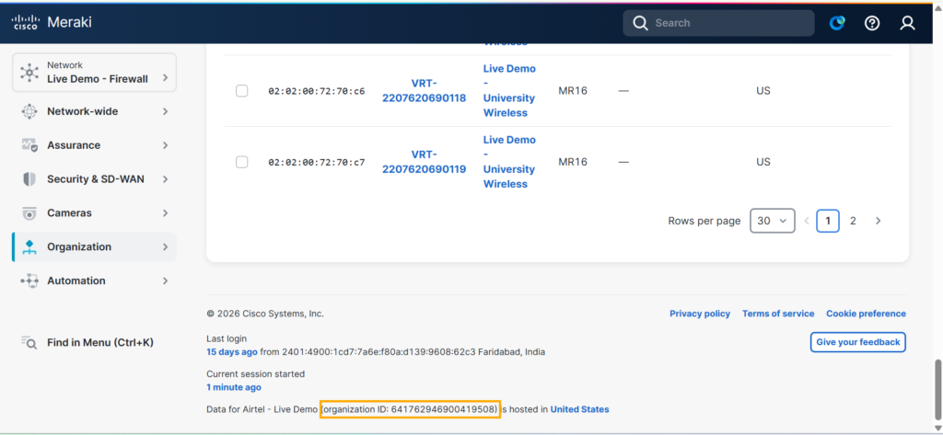
Task: Open network link in VRT-2207620690118 row
Action: 508,91
